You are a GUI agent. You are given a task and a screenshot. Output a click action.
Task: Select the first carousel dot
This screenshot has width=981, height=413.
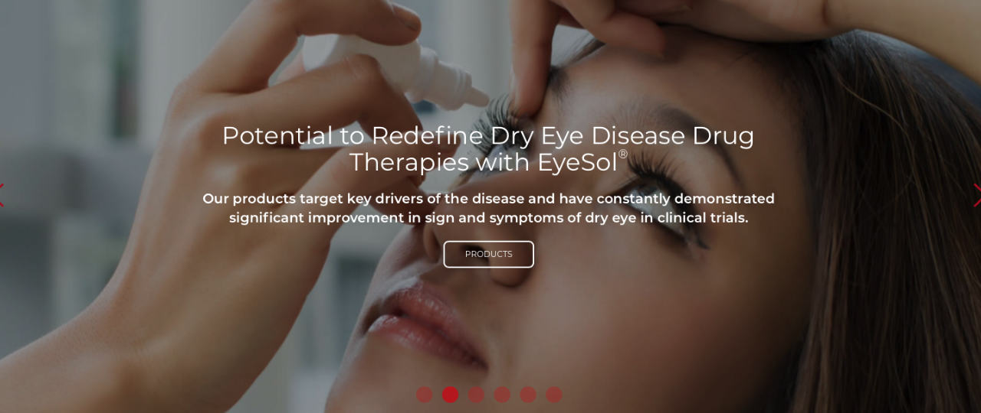coord(425,395)
